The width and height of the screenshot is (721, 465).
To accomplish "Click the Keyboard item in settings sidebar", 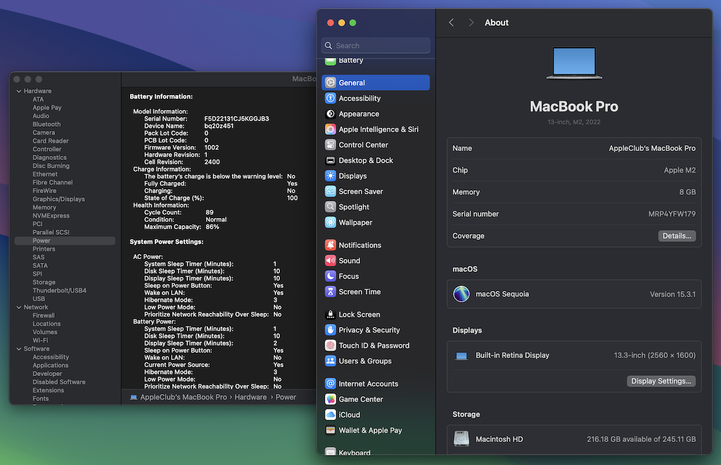I will (376, 452).
